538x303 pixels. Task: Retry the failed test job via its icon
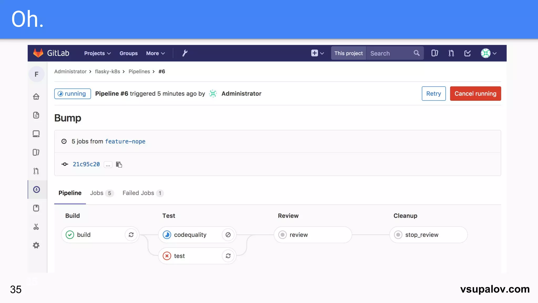228,256
